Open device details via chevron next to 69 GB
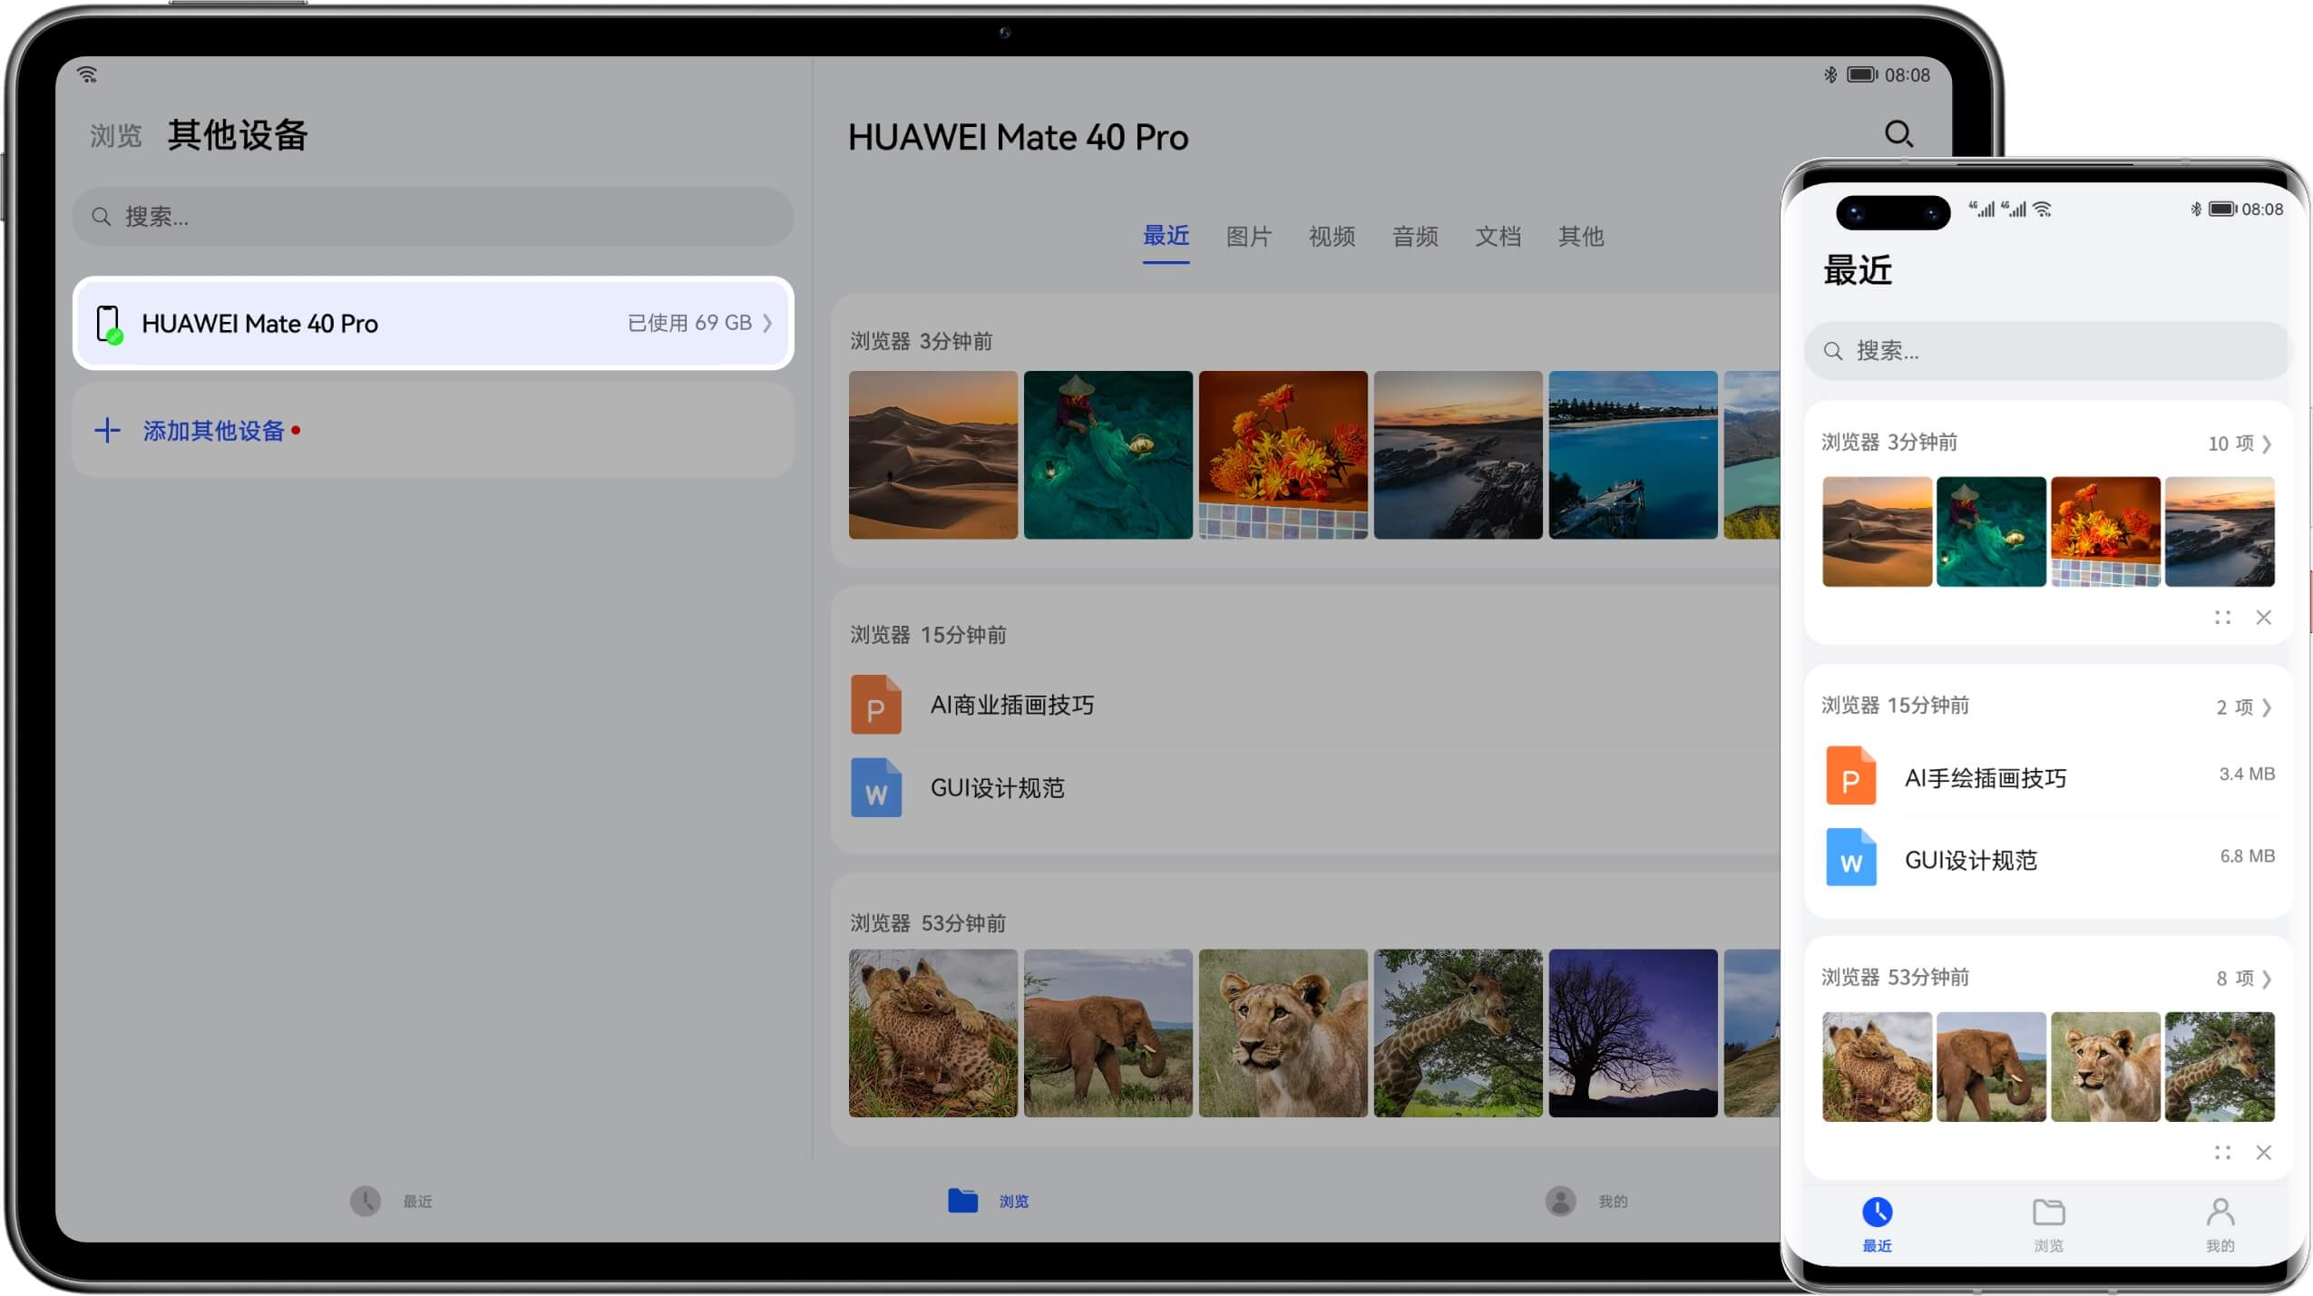Screen dimensions: 2313x1296 [766, 323]
